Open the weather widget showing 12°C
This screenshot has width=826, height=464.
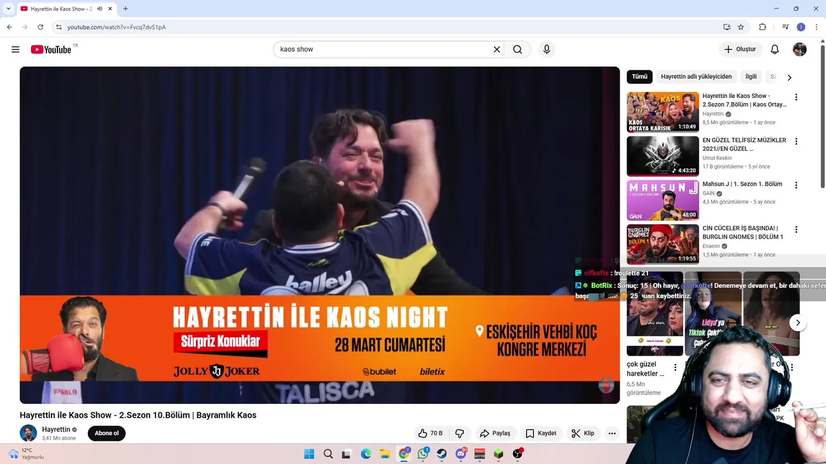tap(27, 454)
